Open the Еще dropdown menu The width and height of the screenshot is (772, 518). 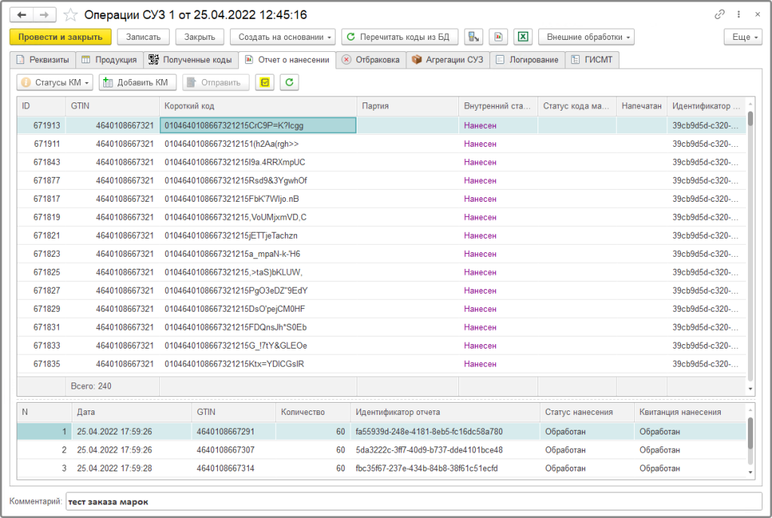click(x=743, y=37)
